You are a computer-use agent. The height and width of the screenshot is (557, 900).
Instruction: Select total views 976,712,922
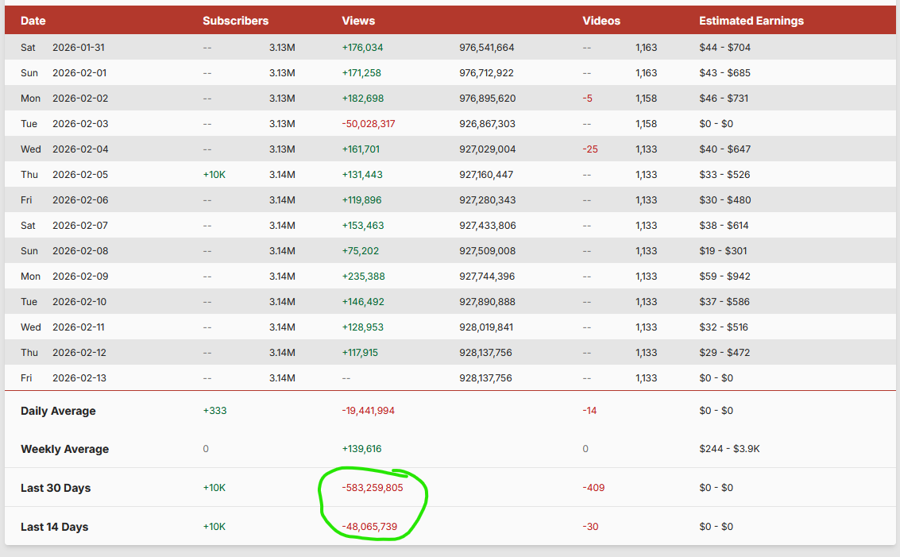486,73
